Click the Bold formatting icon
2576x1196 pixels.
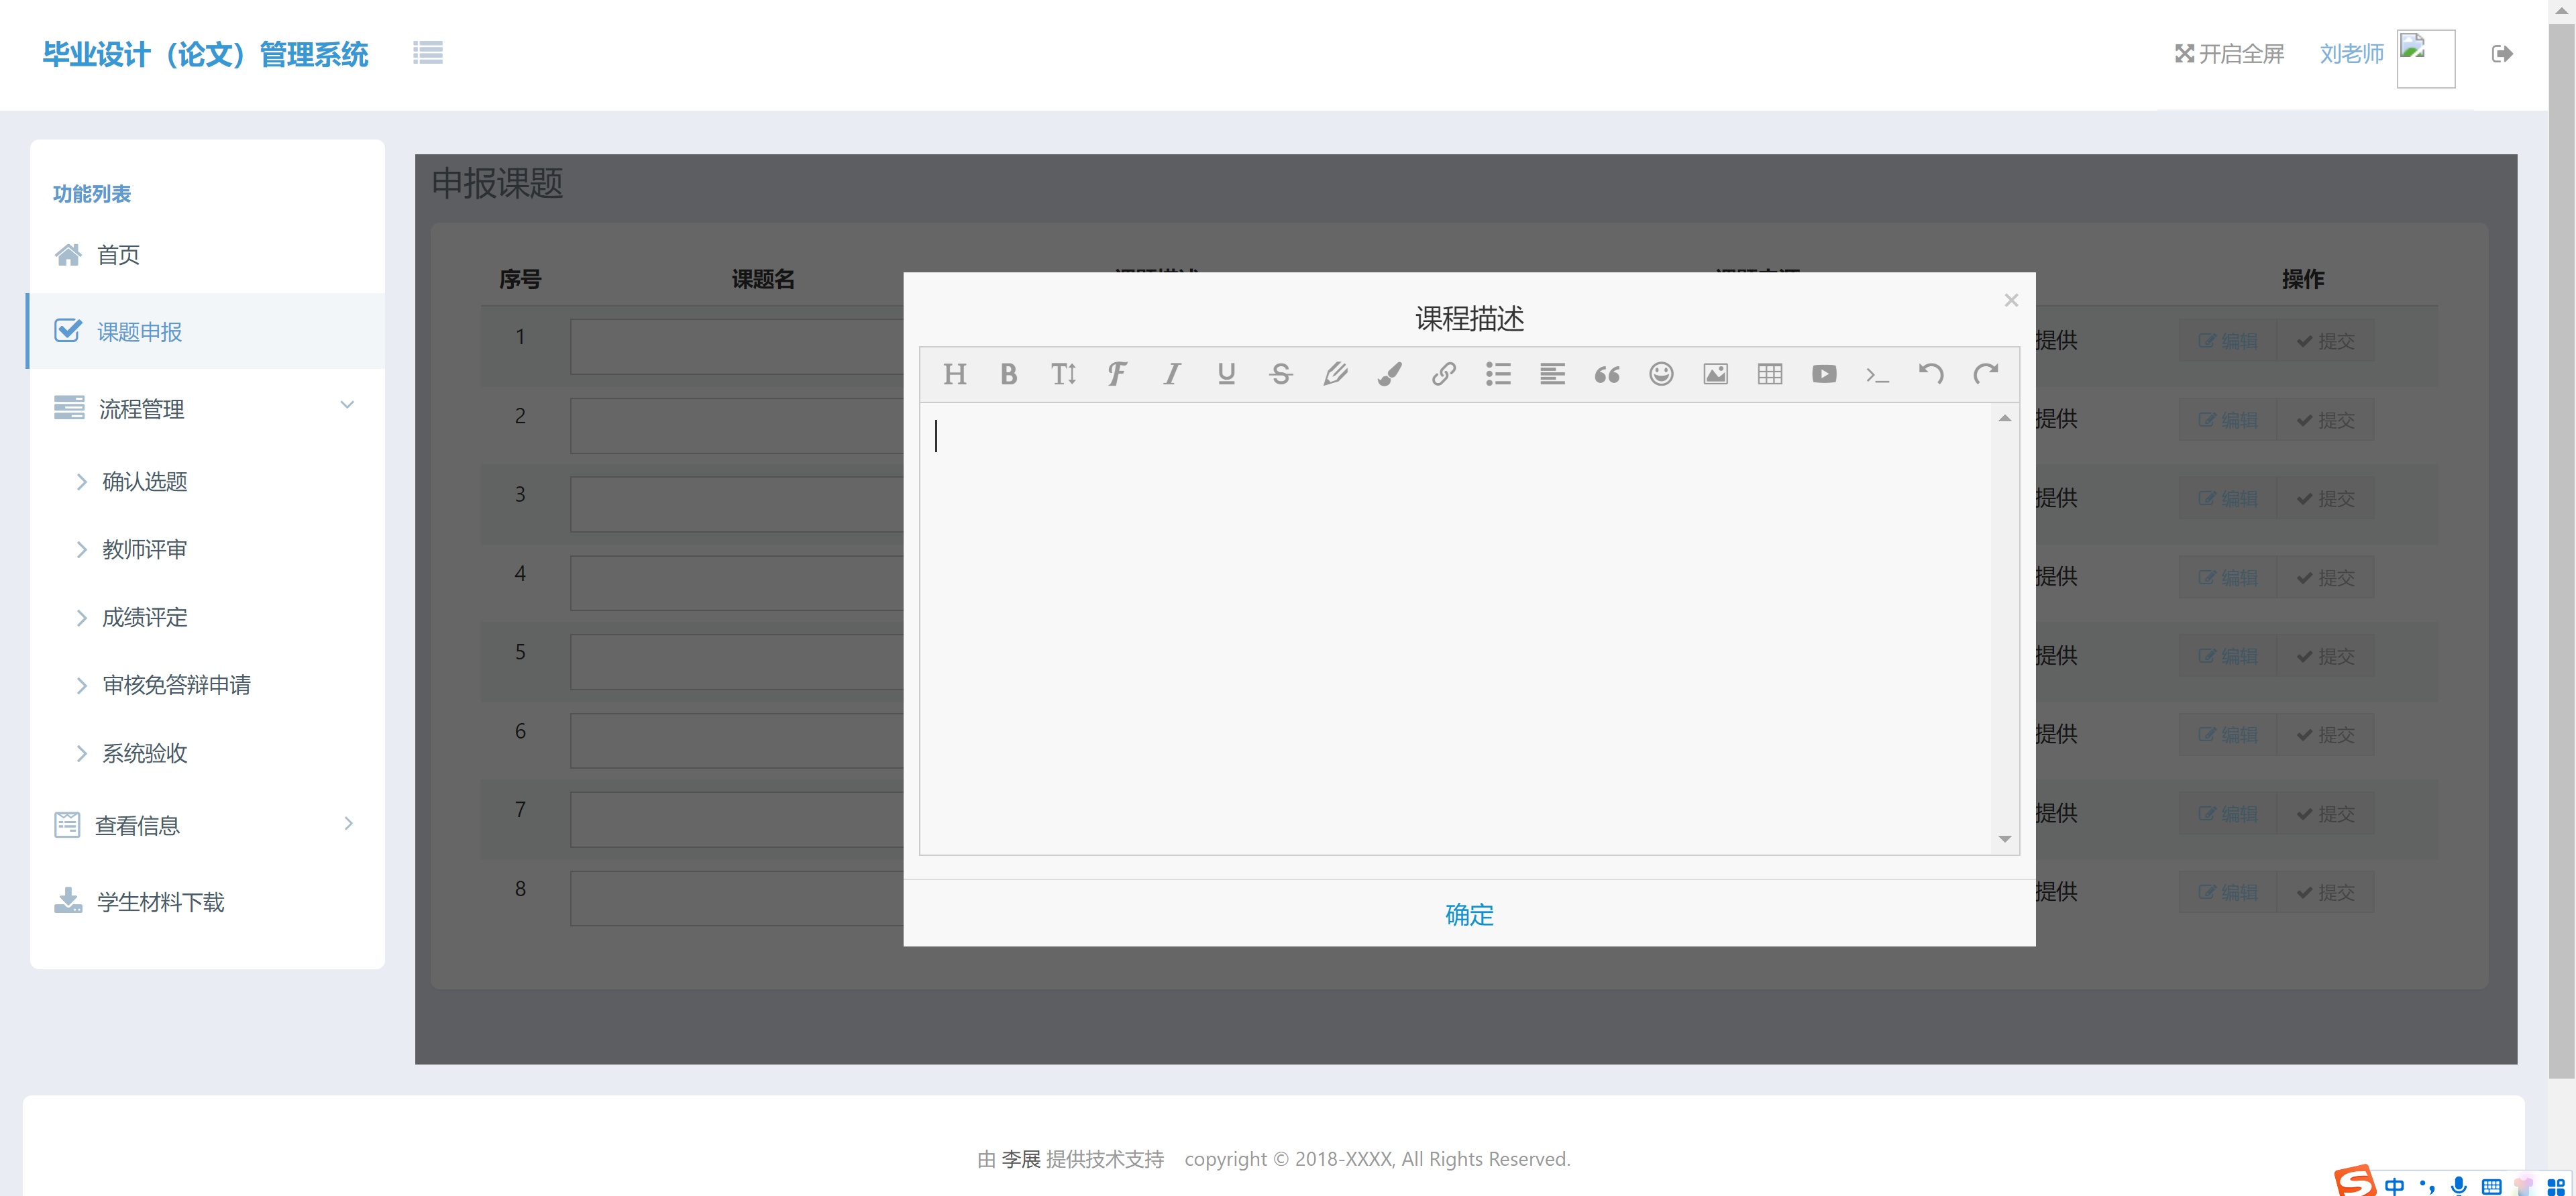1008,374
